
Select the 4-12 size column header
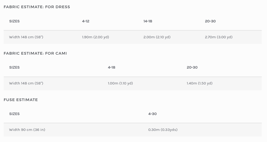(x=86, y=21)
